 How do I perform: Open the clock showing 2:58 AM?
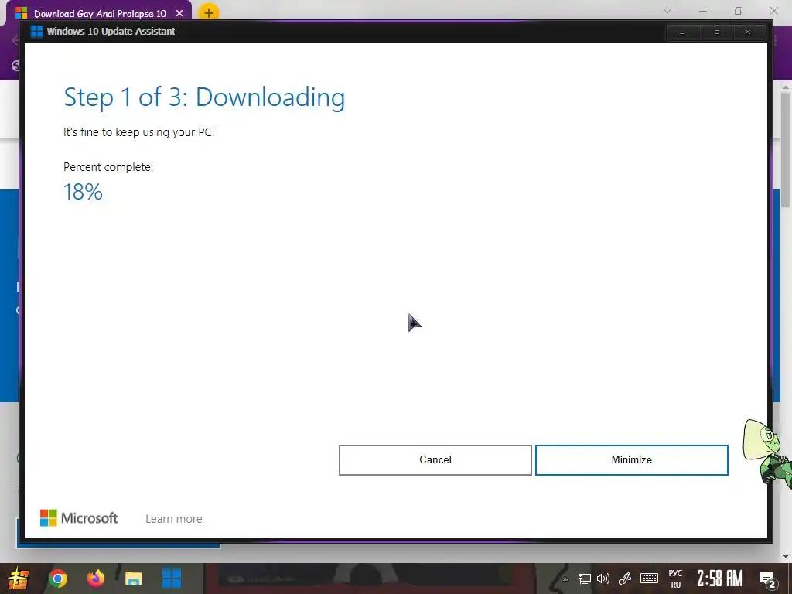720,579
